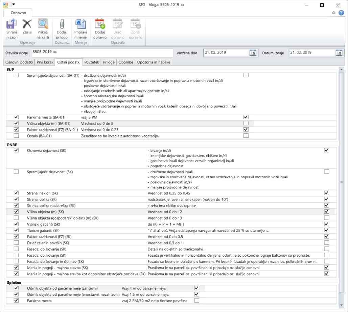Click the Zbriši delete X icon
This screenshot has height=312, width=348.
(27, 24)
